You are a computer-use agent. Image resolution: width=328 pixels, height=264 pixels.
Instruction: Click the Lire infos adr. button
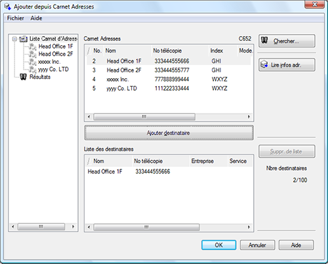click(x=287, y=65)
